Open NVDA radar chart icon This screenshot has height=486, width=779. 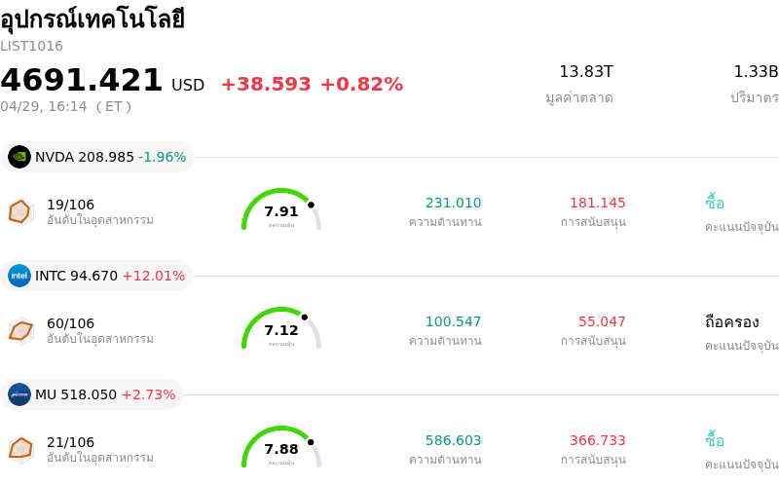point(20,211)
